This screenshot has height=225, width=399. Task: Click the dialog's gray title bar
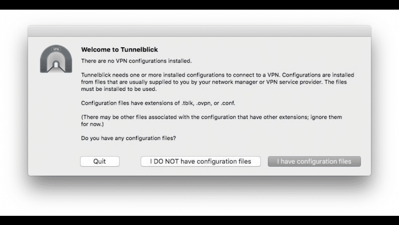[x=199, y=31]
